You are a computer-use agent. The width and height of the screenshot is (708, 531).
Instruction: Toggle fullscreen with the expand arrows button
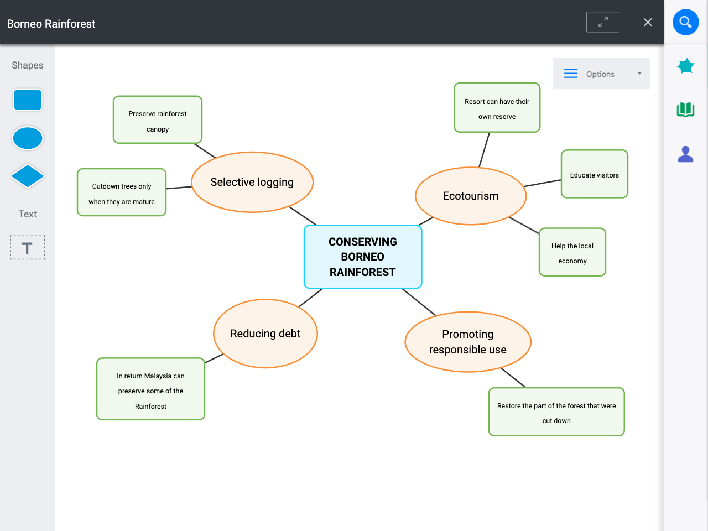602,22
